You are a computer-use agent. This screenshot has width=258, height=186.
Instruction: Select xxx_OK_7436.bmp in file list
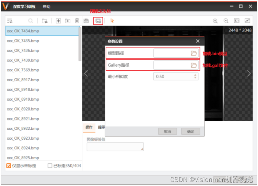point(42,50)
